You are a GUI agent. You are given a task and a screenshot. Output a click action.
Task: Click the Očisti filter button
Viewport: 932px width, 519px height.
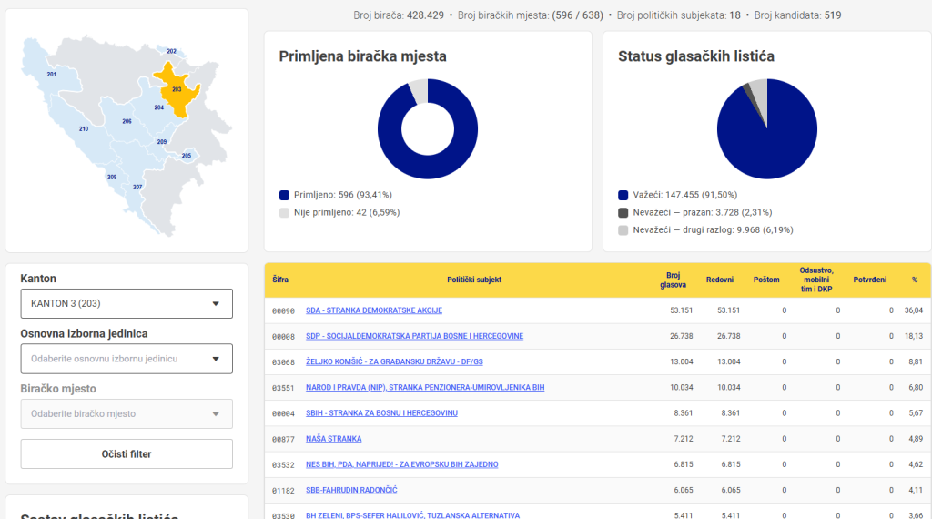[127, 454]
